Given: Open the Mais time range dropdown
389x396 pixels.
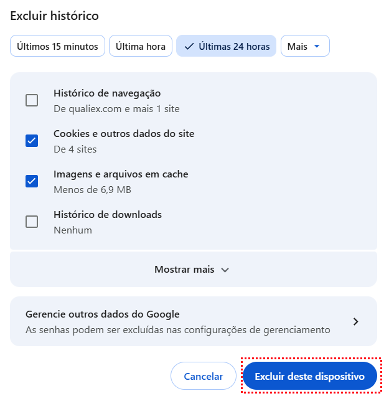Looking at the screenshot, I should pos(305,46).
